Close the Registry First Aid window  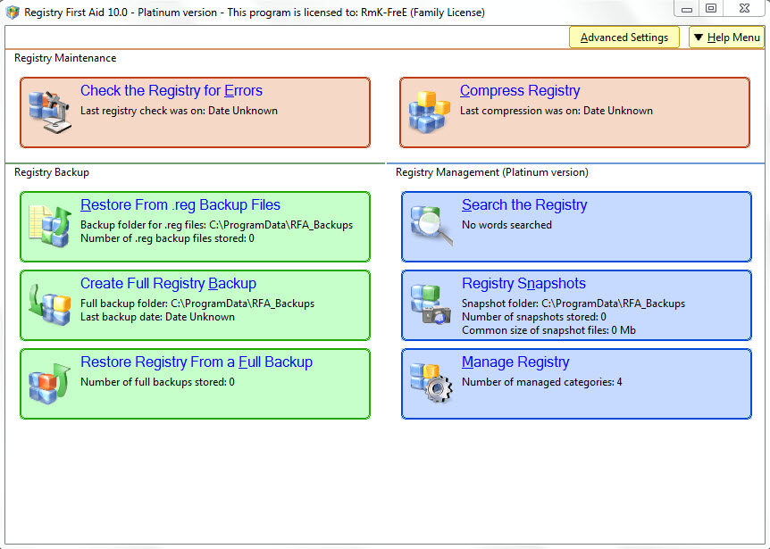click(x=744, y=9)
